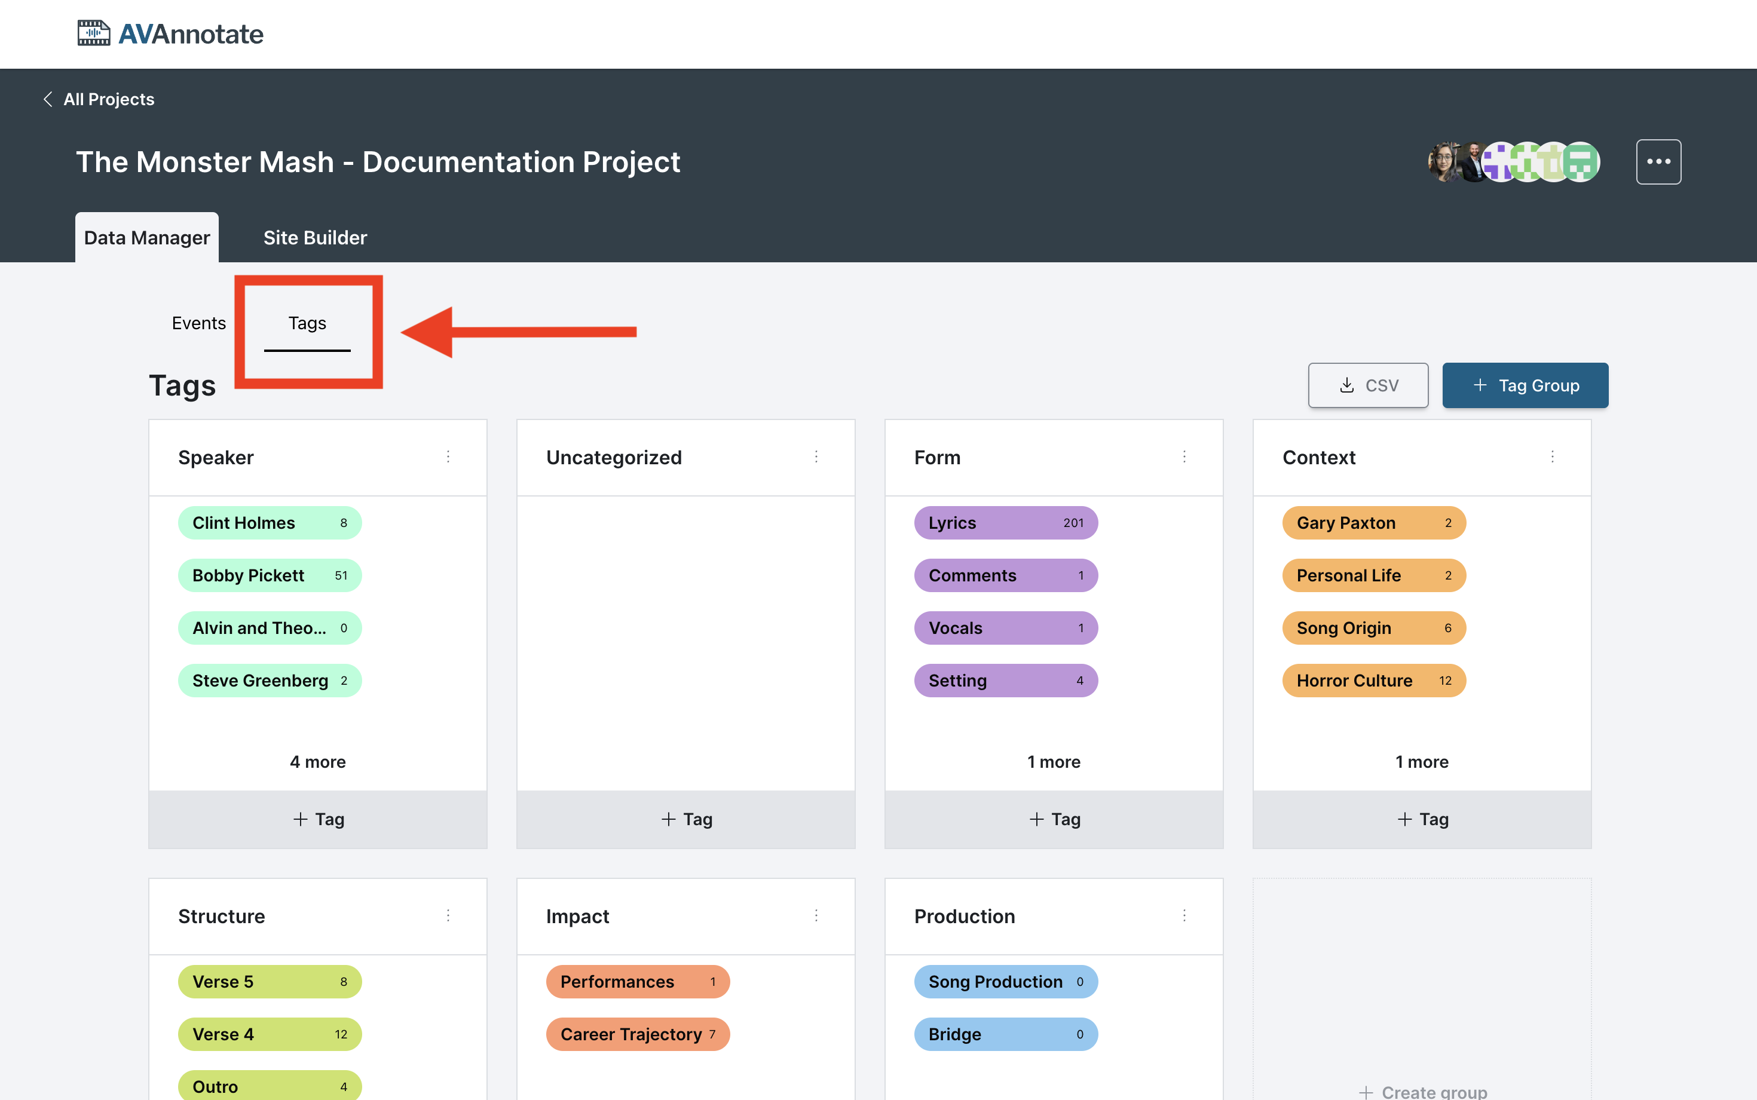1757x1100 pixels.
Task: Open the Structure group kebab menu
Action: pyautogui.click(x=448, y=915)
